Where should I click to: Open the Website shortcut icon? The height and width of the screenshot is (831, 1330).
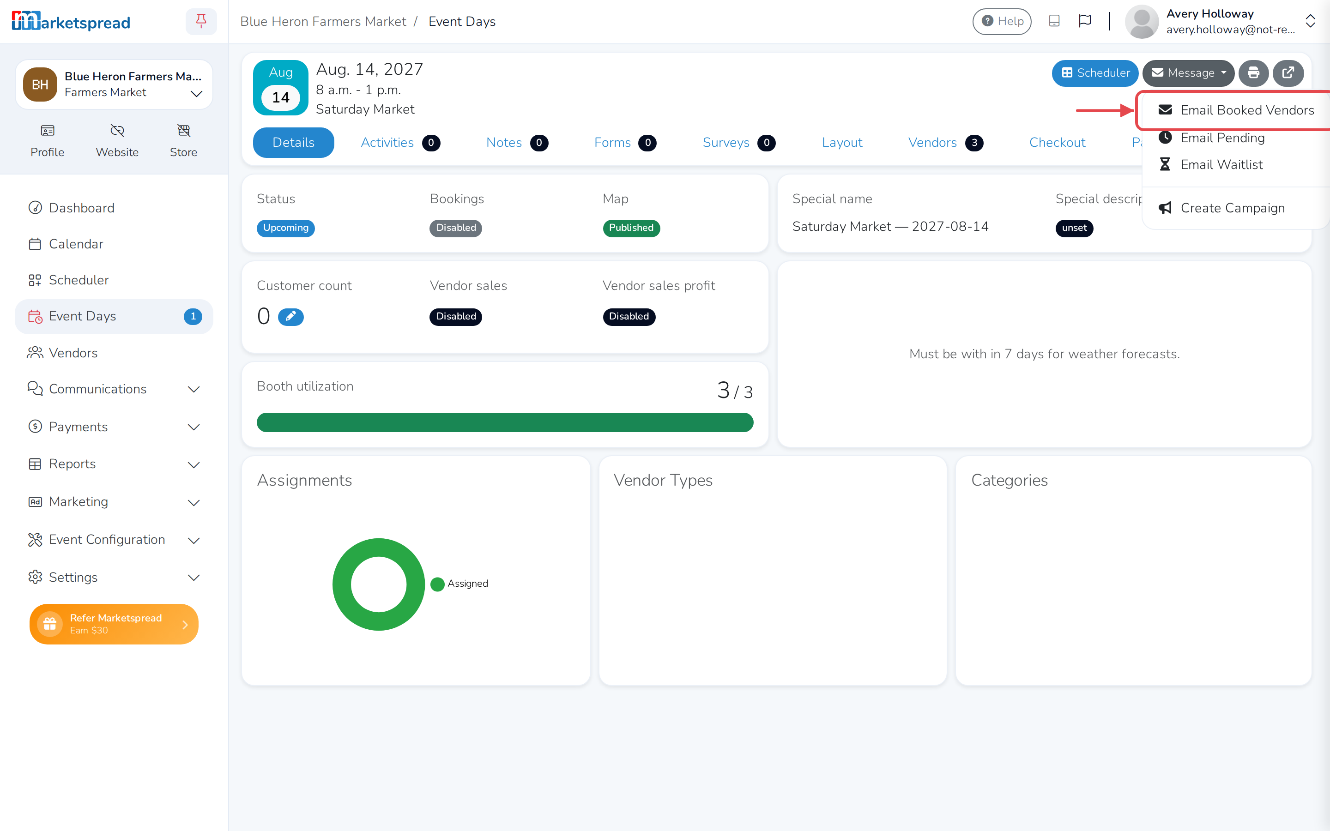click(117, 141)
